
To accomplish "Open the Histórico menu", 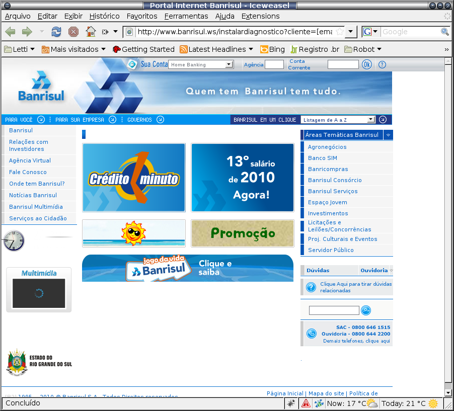I will [105, 16].
